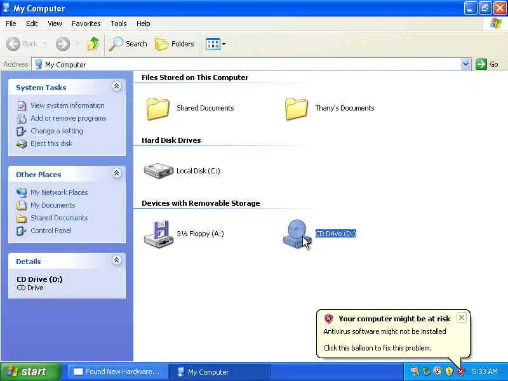Click the My Computer title bar icon
The image size is (508, 381).
coord(6,8)
